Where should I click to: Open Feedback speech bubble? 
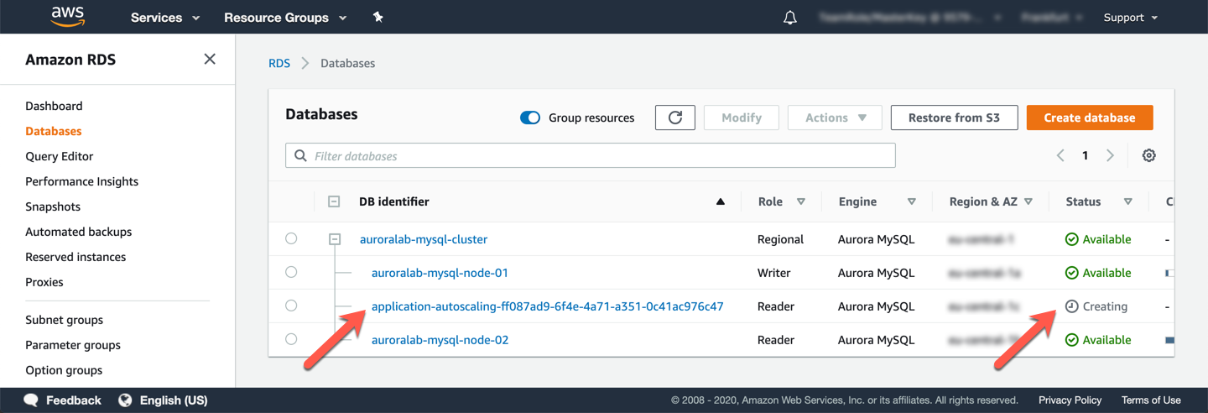(x=31, y=400)
